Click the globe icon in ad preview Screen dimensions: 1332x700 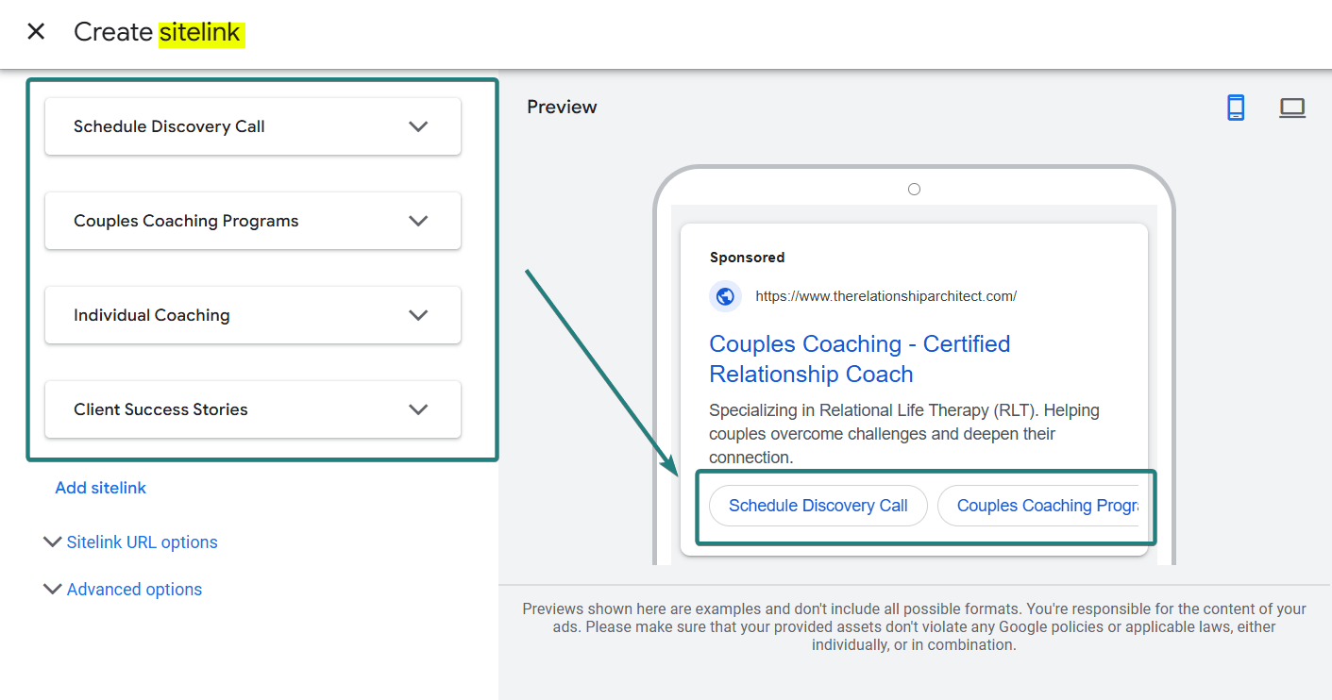(x=725, y=296)
